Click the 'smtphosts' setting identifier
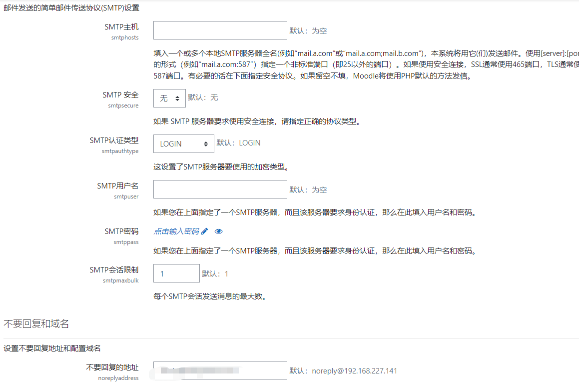579x385 pixels. click(x=125, y=37)
